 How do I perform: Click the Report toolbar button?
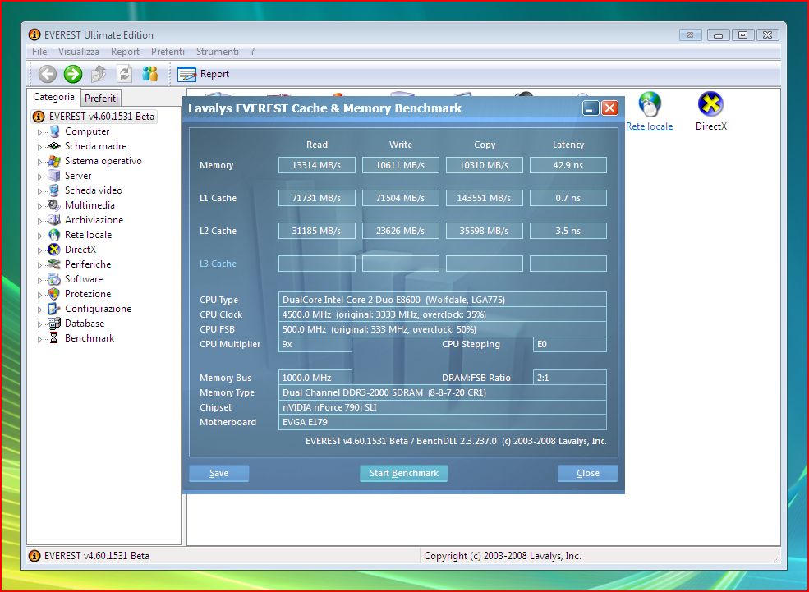coord(204,74)
